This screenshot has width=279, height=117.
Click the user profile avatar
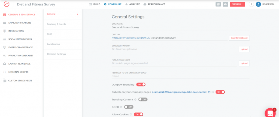[x=258, y=4]
